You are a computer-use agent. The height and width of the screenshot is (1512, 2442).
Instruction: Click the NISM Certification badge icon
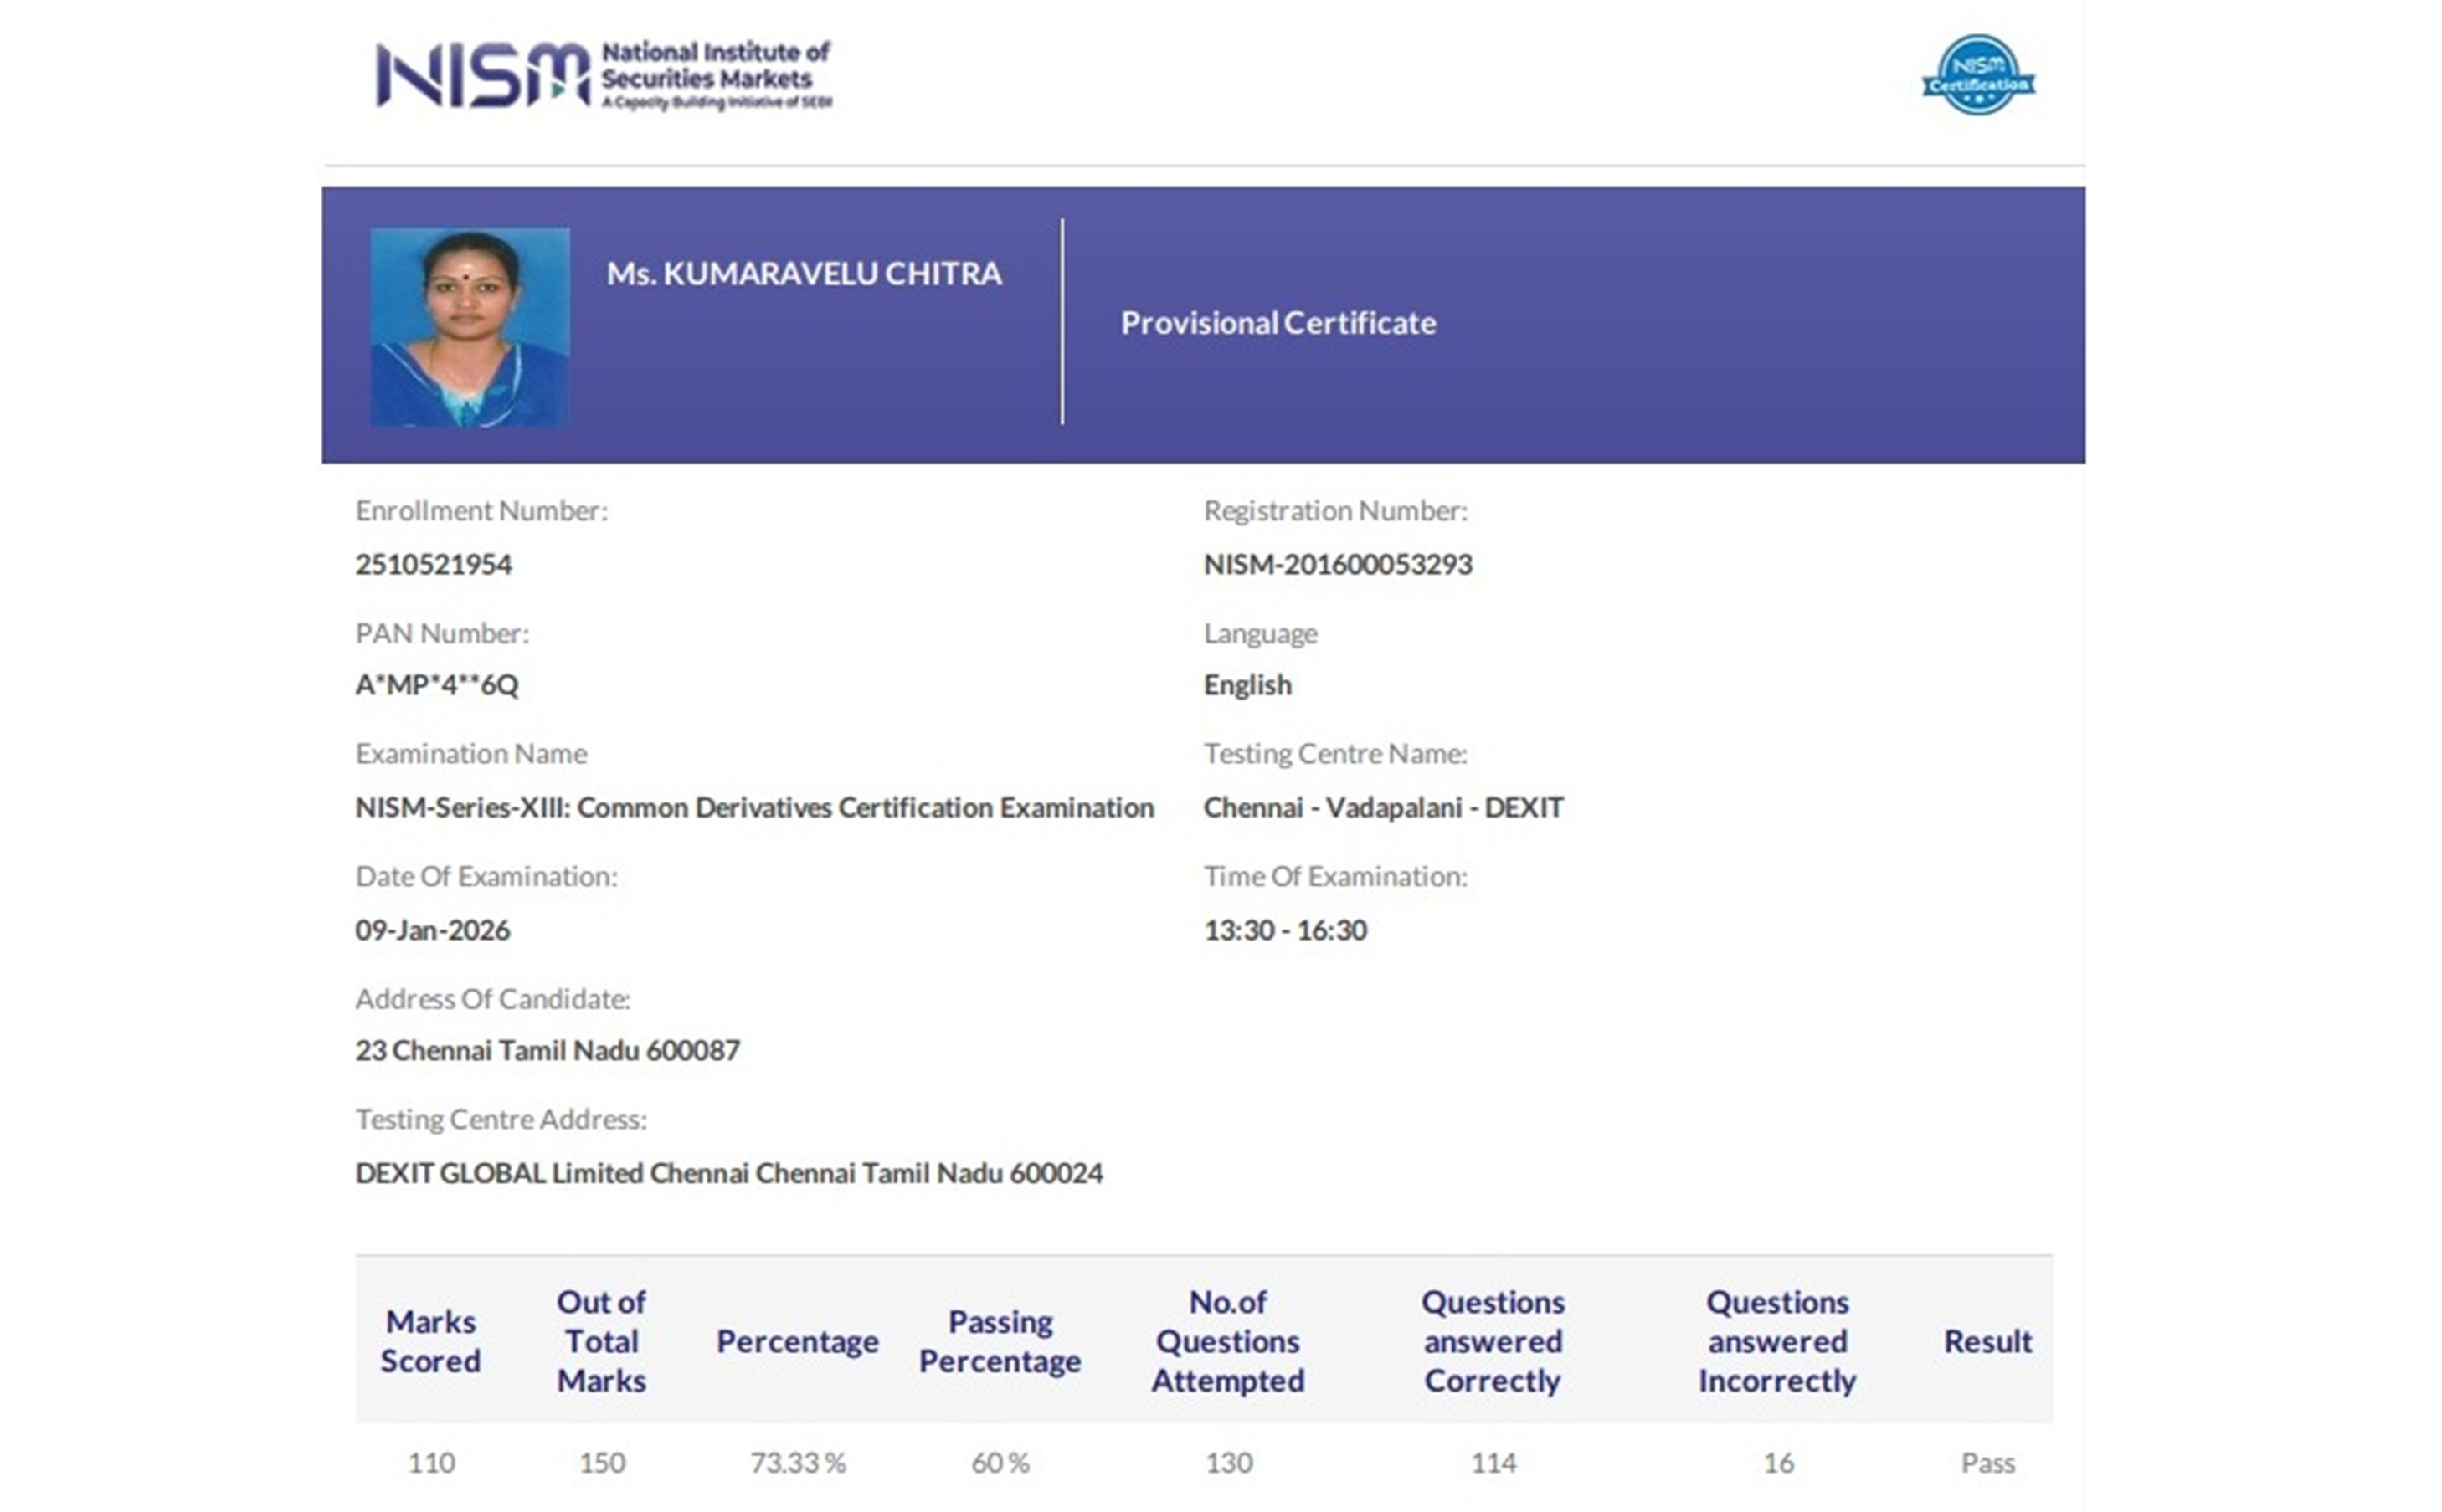[1977, 76]
